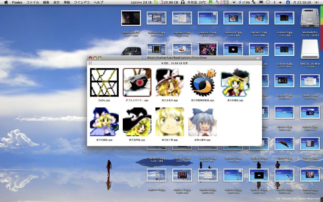Select the SimCity disk image volume icon
The image size is (323, 202).
[310, 49]
